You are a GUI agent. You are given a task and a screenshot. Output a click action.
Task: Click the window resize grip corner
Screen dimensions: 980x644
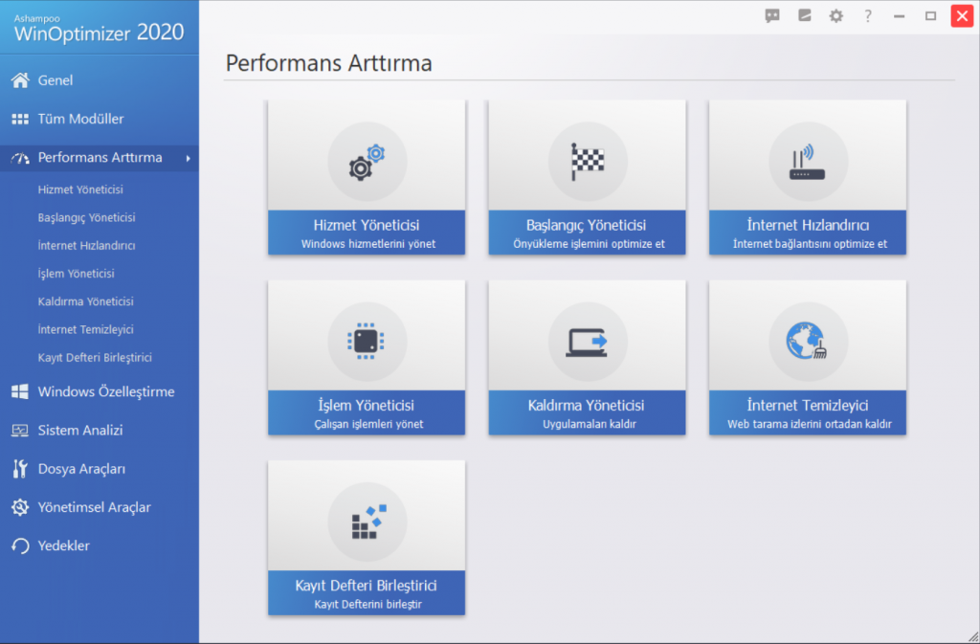(973, 637)
